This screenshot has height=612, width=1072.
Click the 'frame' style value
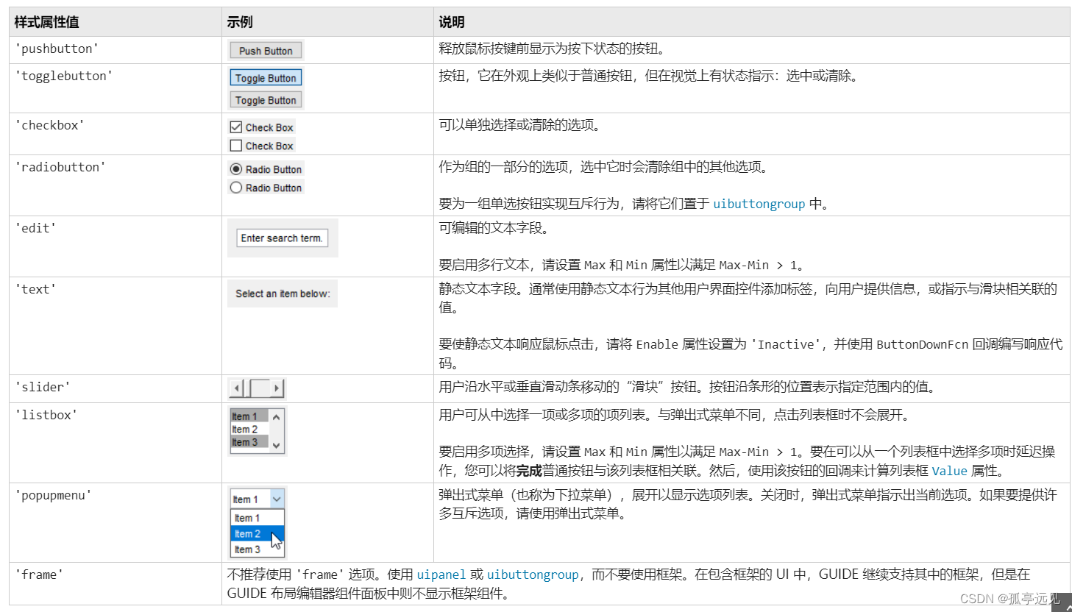(39, 574)
